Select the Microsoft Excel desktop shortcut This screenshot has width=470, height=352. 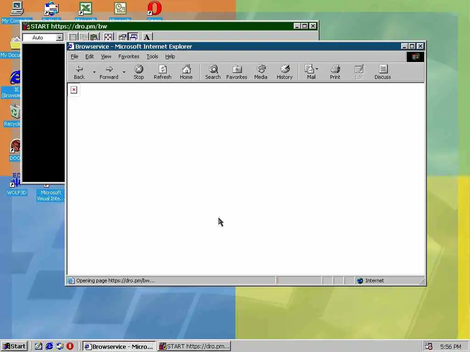(85, 11)
